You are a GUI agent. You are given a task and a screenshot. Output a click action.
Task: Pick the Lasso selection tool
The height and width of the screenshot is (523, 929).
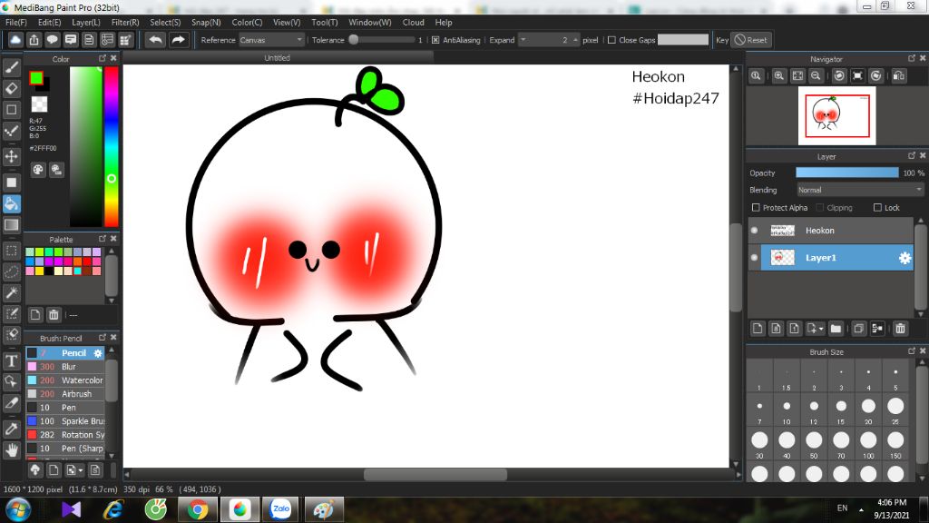click(x=11, y=271)
